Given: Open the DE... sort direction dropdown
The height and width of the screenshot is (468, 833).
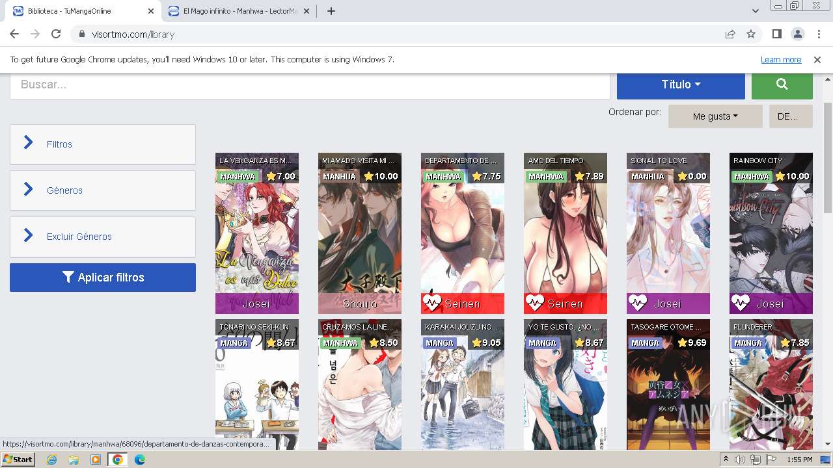Looking at the screenshot, I should click(791, 116).
